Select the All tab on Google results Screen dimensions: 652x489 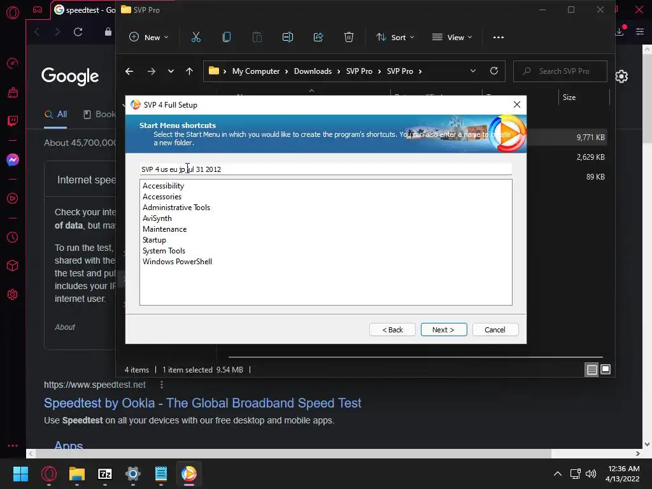click(56, 115)
